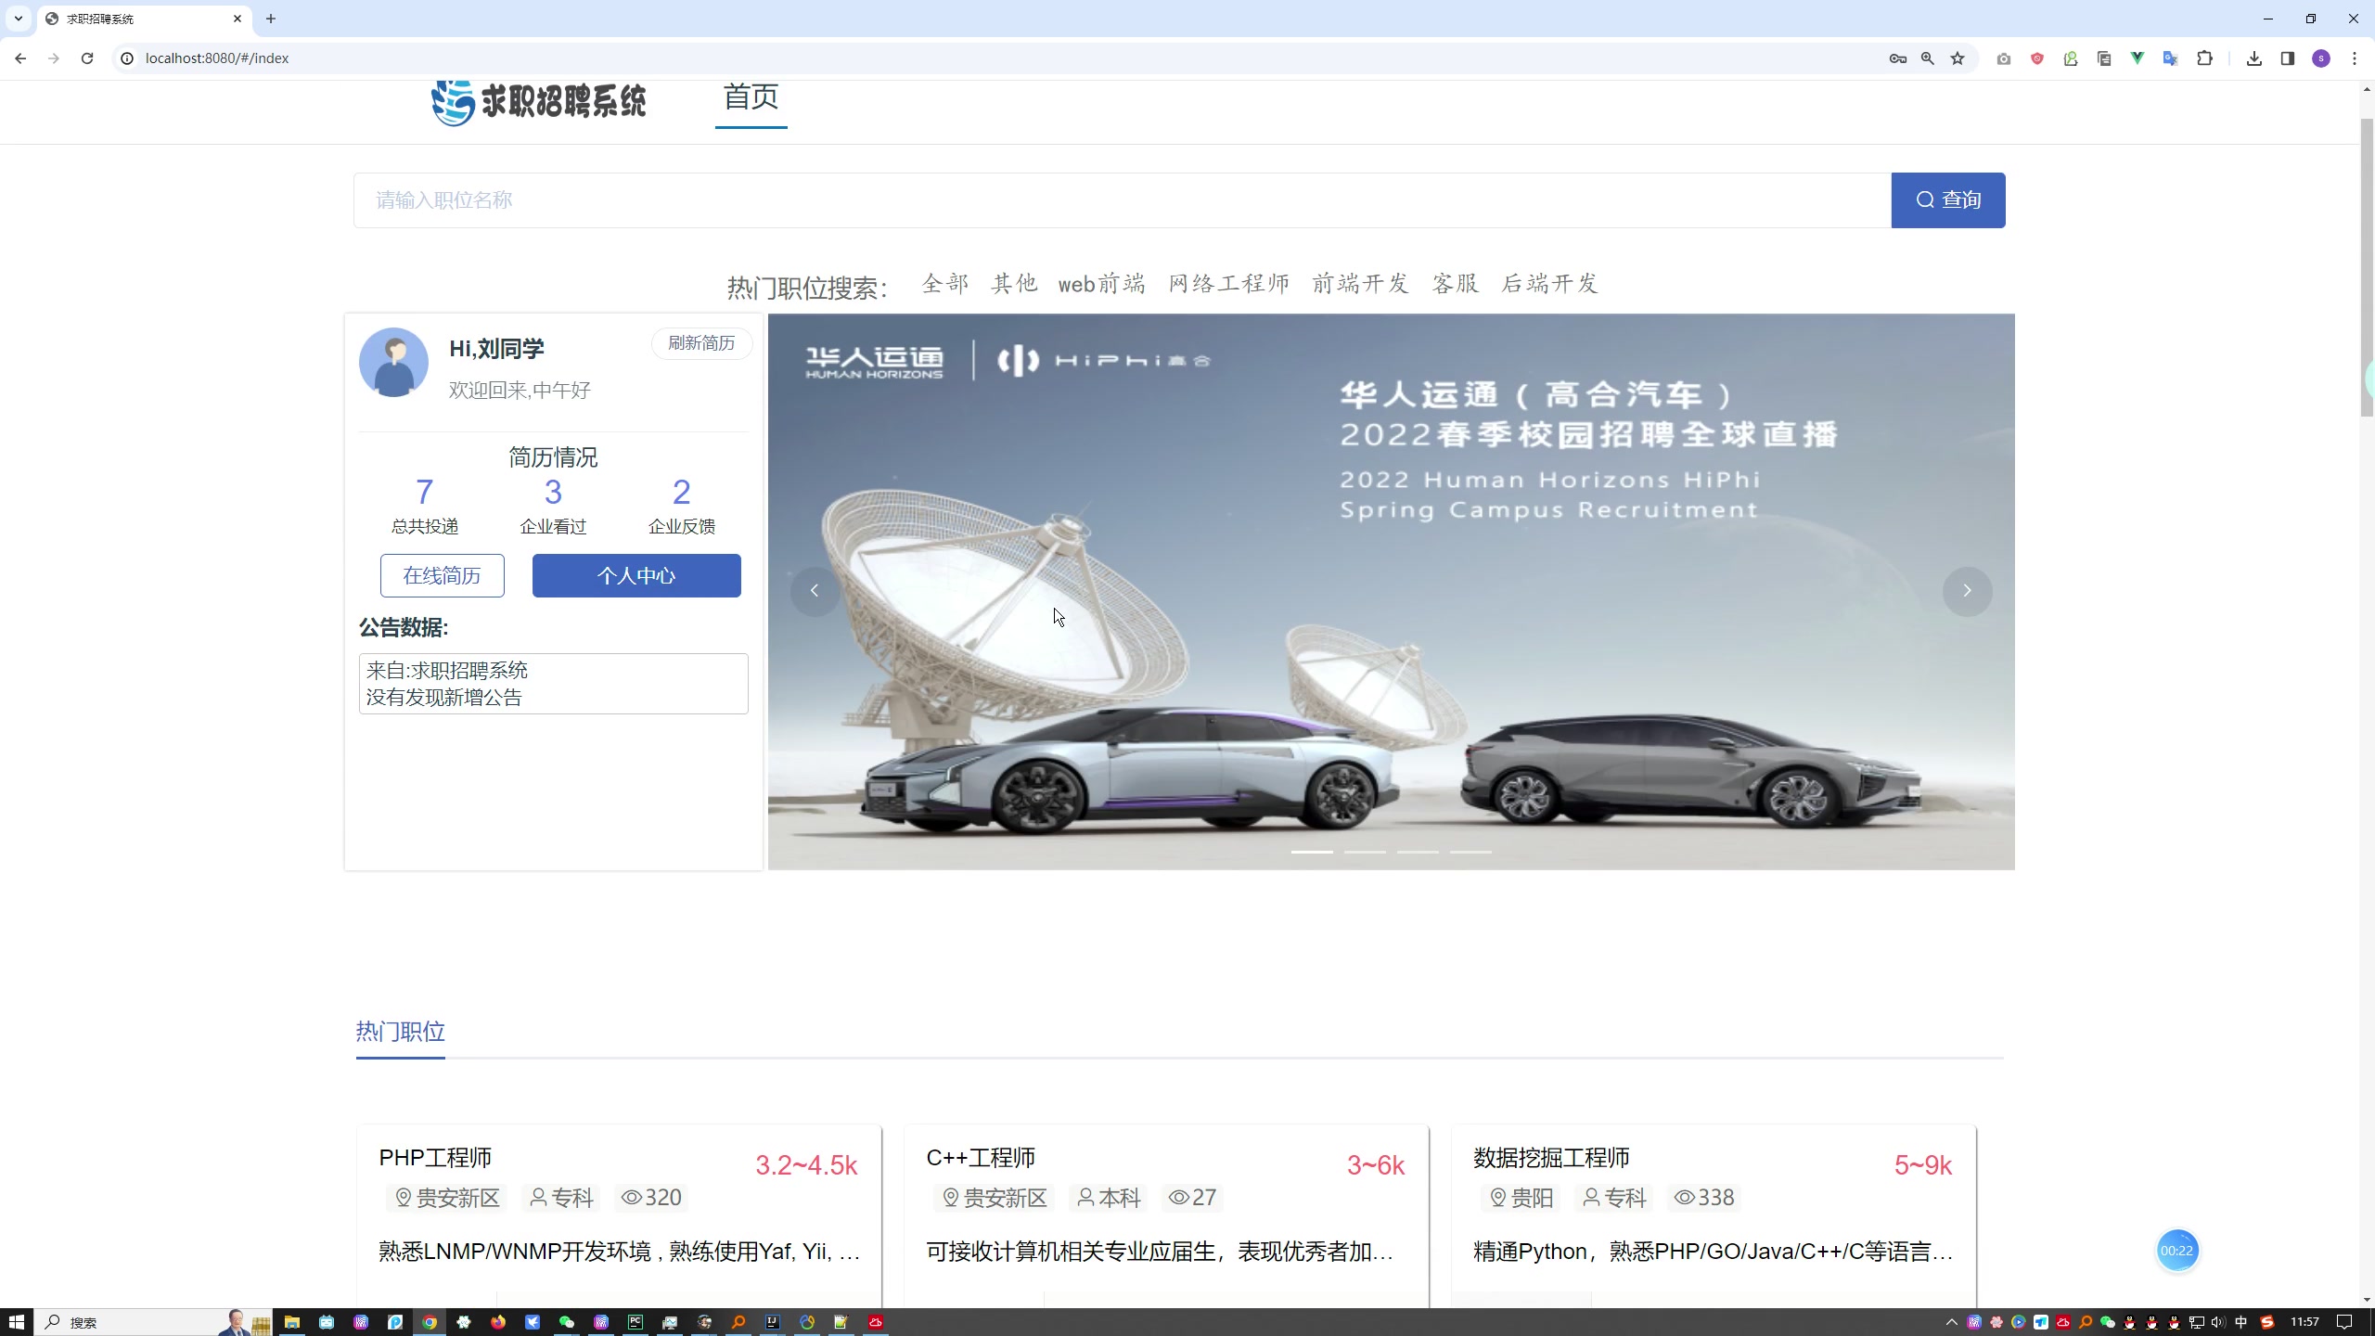Filter hot jobs by 客服
2375x1336 pixels.
(x=1456, y=284)
